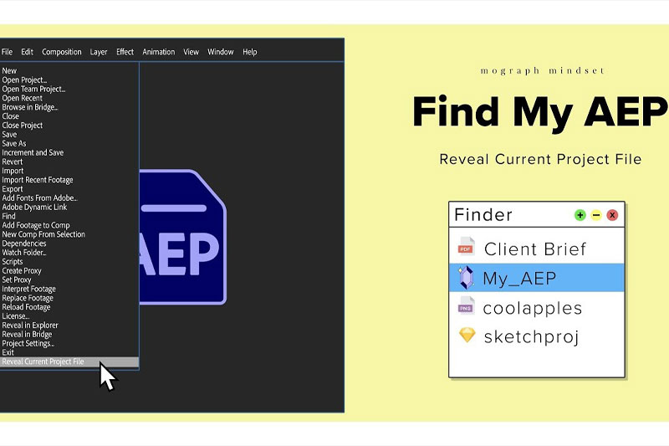Image resolution: width=669 pixels, height=446 pixels.
Task: Choose Set Proxy menu entry
Action: coord(17,280)
